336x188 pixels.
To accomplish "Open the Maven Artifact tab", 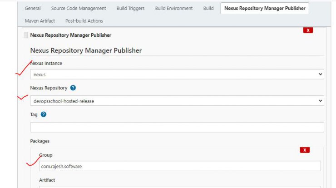I will (40, 21).
